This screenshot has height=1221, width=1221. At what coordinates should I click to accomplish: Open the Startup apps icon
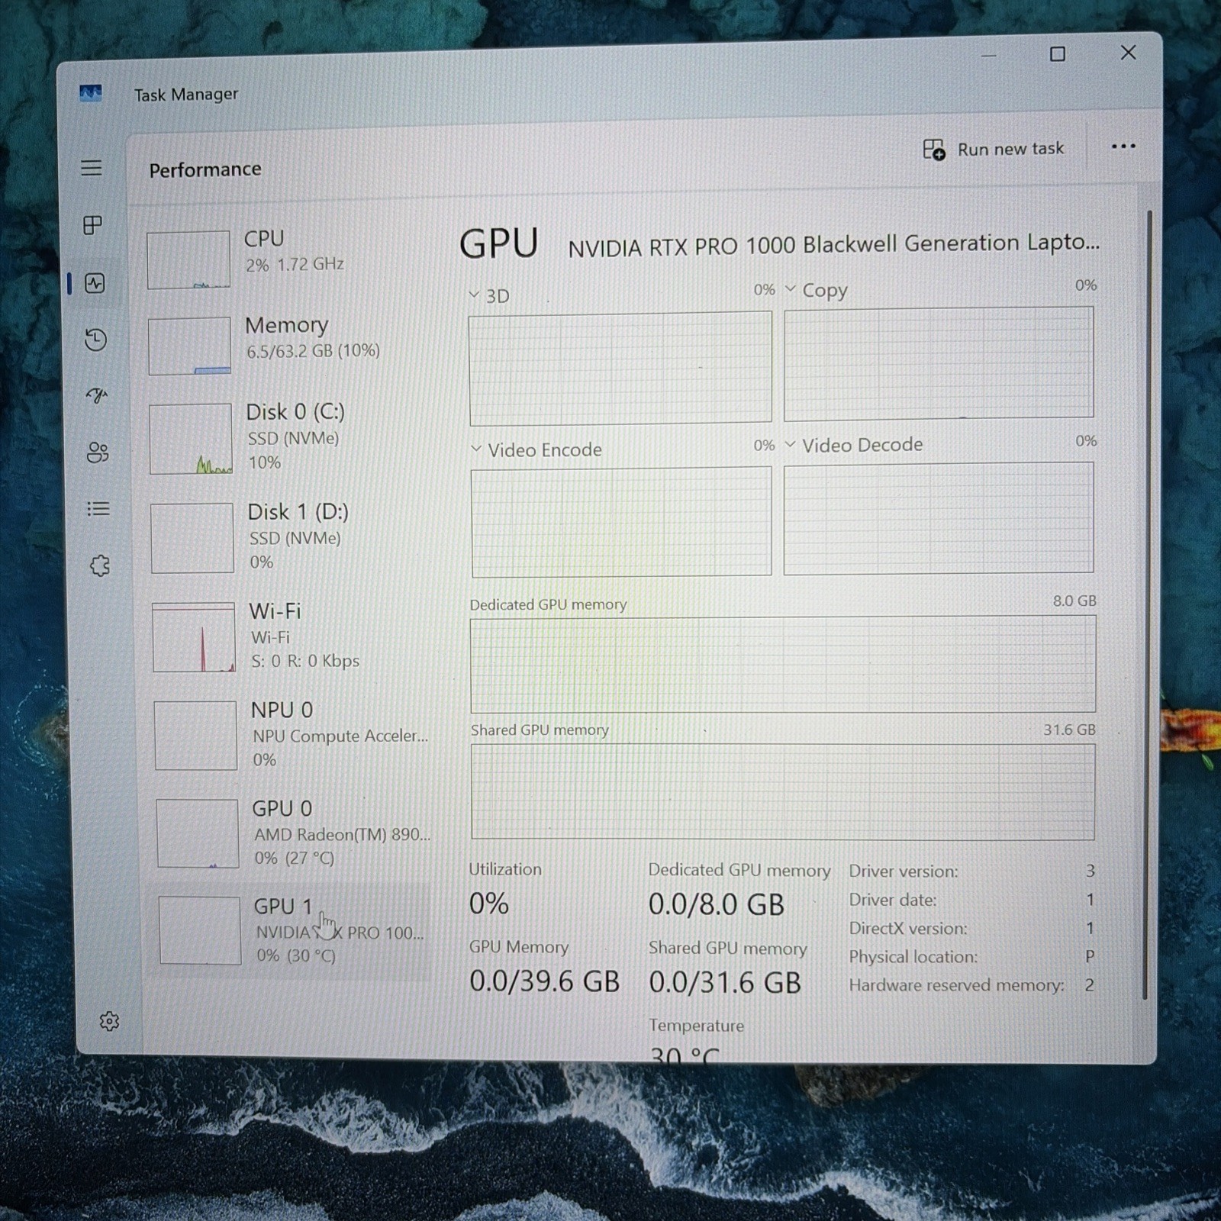click(97, 395)
